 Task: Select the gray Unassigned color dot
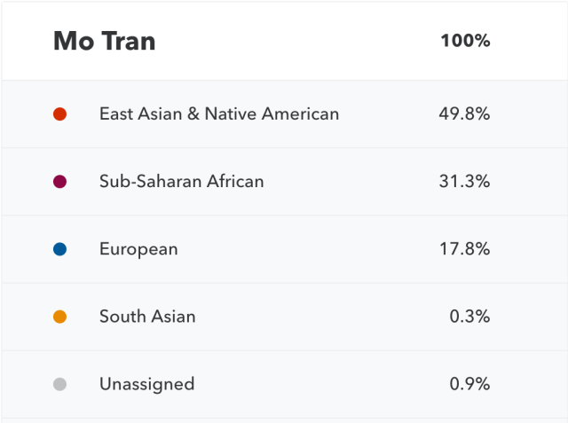(x=59, y=384)
